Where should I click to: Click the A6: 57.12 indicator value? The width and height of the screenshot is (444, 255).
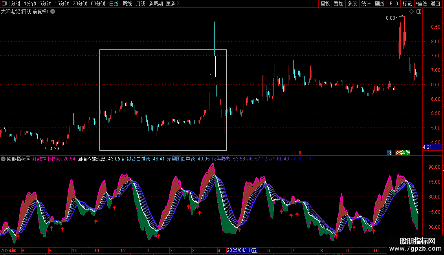point(257,159)
